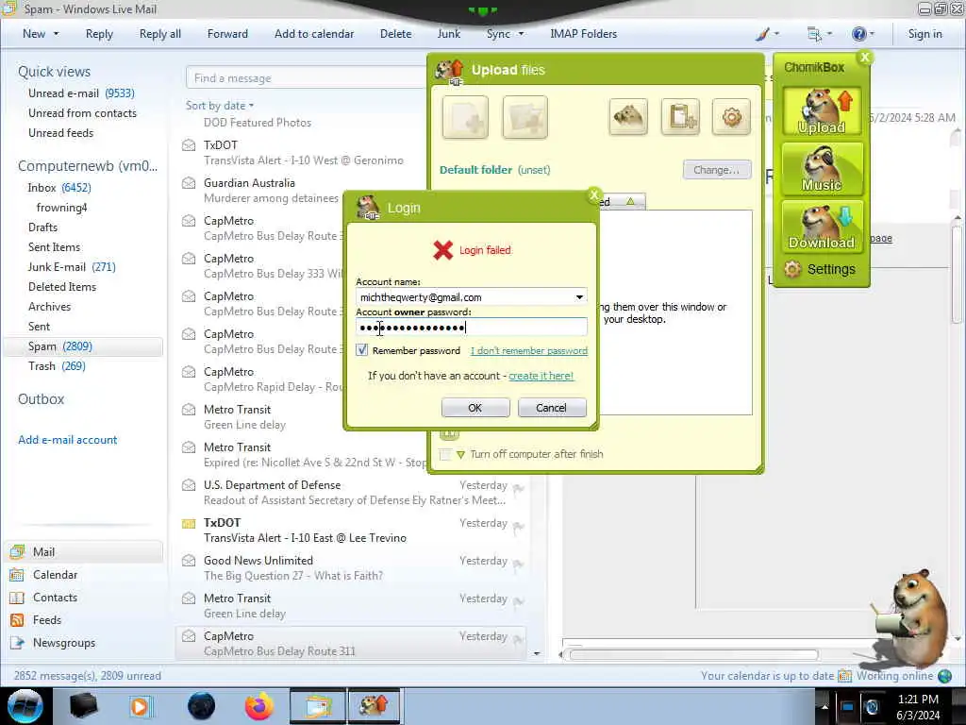Click the blue Help icon in Mail toolbar

(x=858, y=34)
